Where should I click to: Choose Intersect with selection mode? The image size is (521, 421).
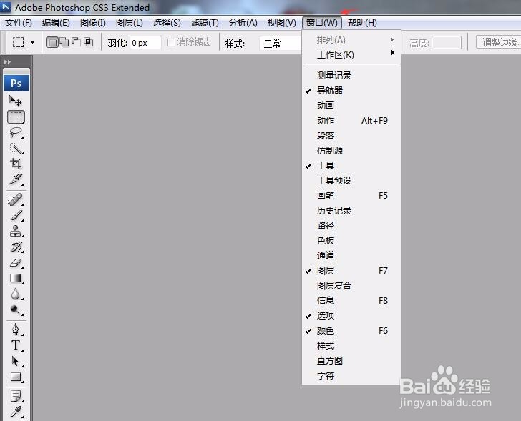[89, 42]
